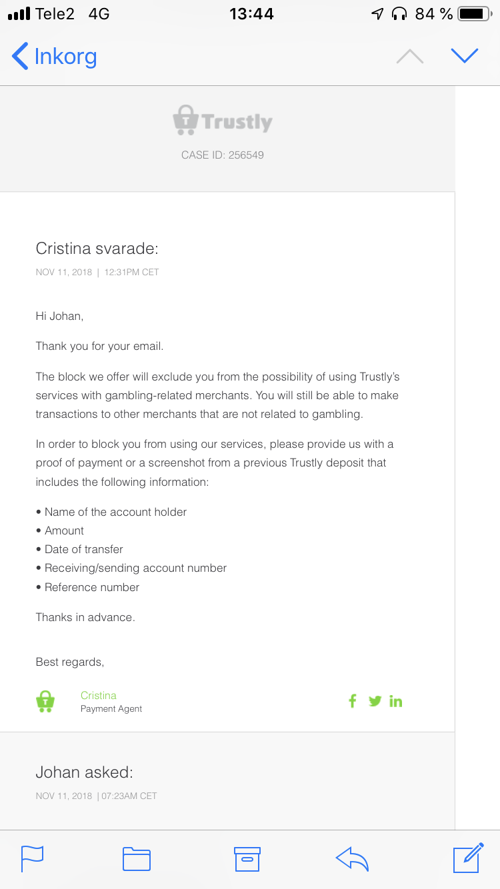Tap the "Johan asked:" heading
The image size is (500, 889).
[x=85, y=772]
